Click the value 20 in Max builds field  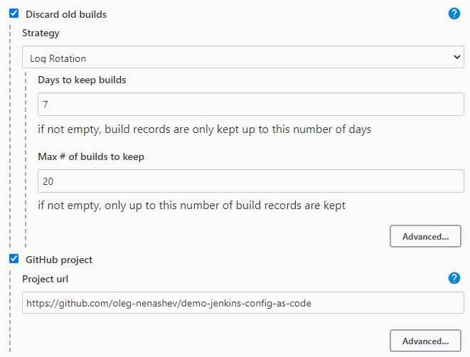click(x=48, y=181)
